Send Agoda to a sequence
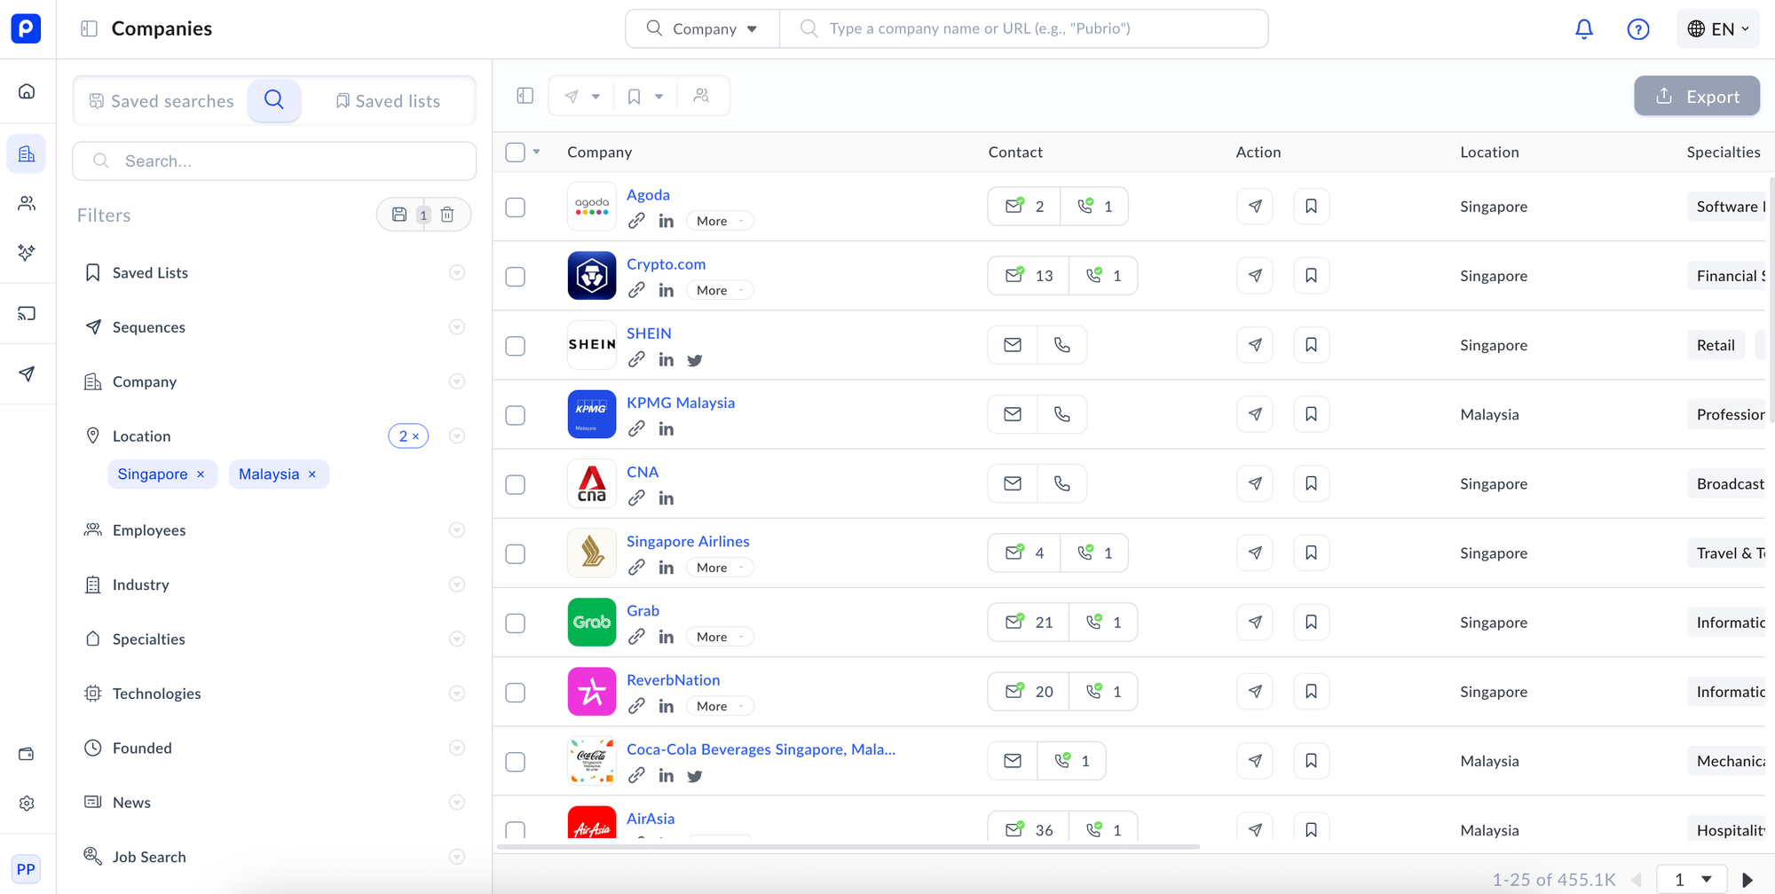 (1255, 207)
